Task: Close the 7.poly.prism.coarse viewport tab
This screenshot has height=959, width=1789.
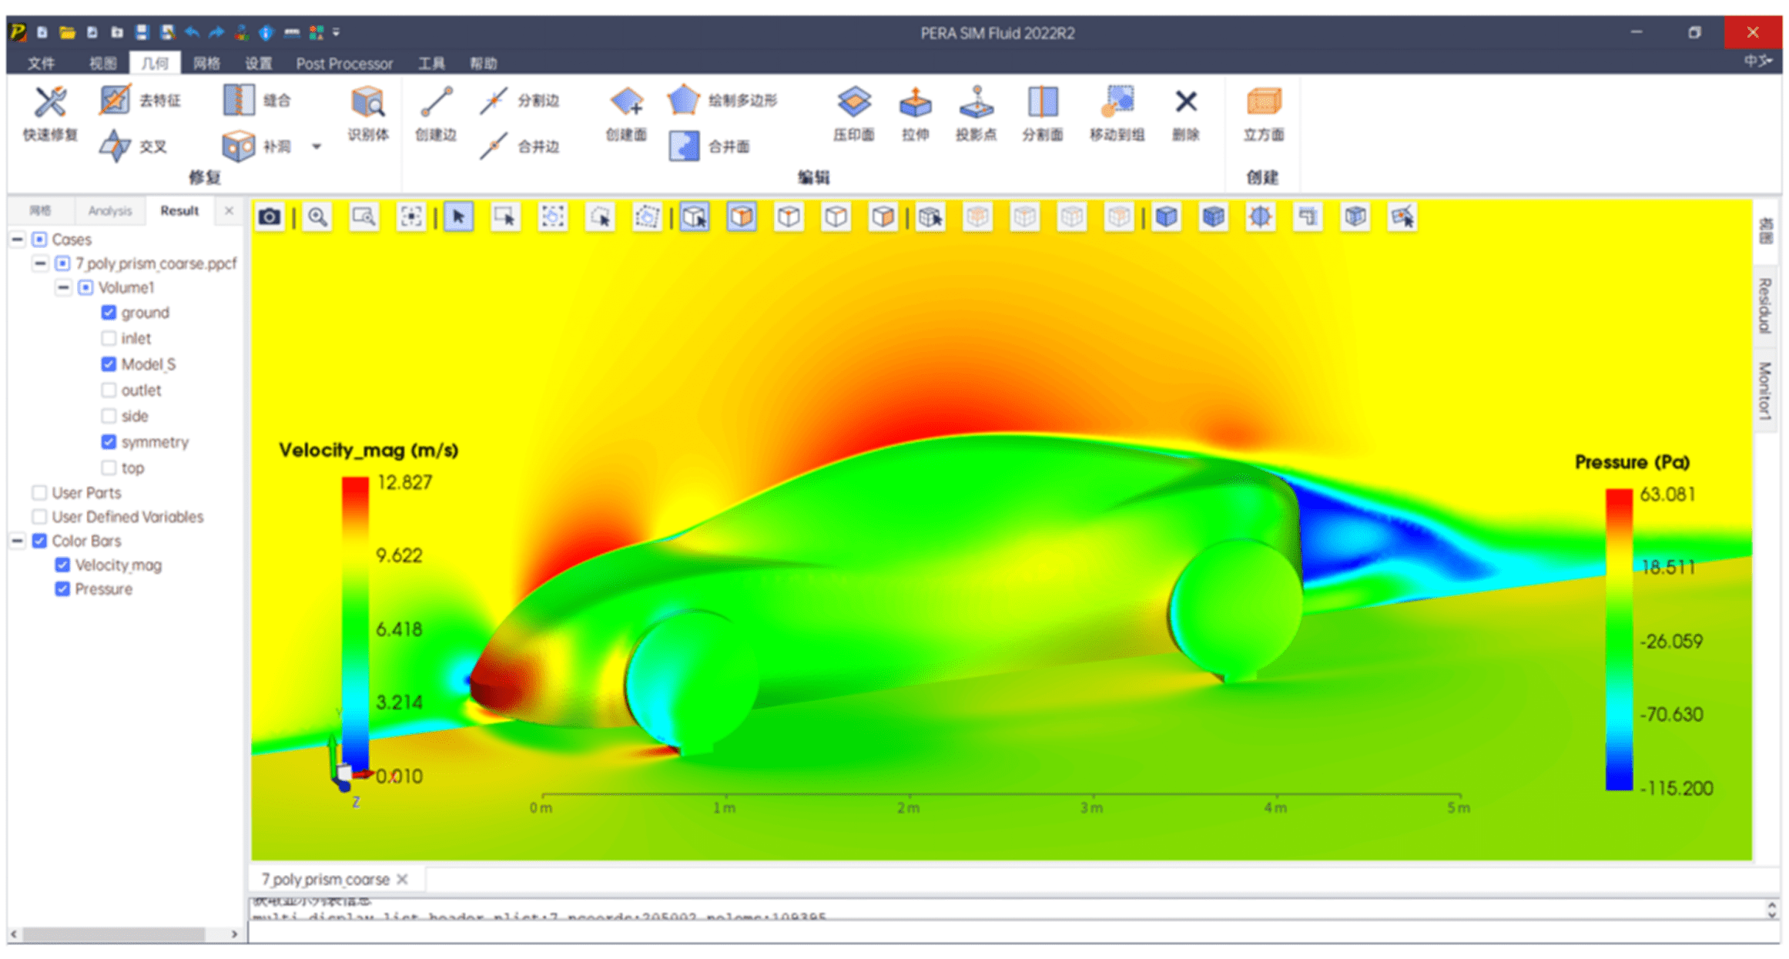Action: coord(402,879)
